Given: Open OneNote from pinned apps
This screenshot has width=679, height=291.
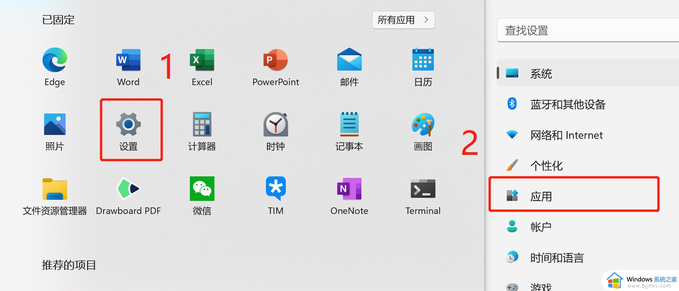Looking at the screenshot, I should 349,189.
